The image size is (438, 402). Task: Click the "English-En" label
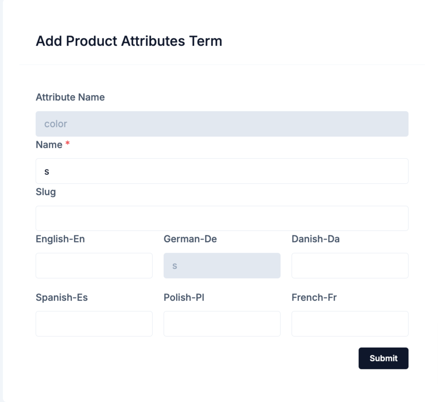(x=60, y=239)
